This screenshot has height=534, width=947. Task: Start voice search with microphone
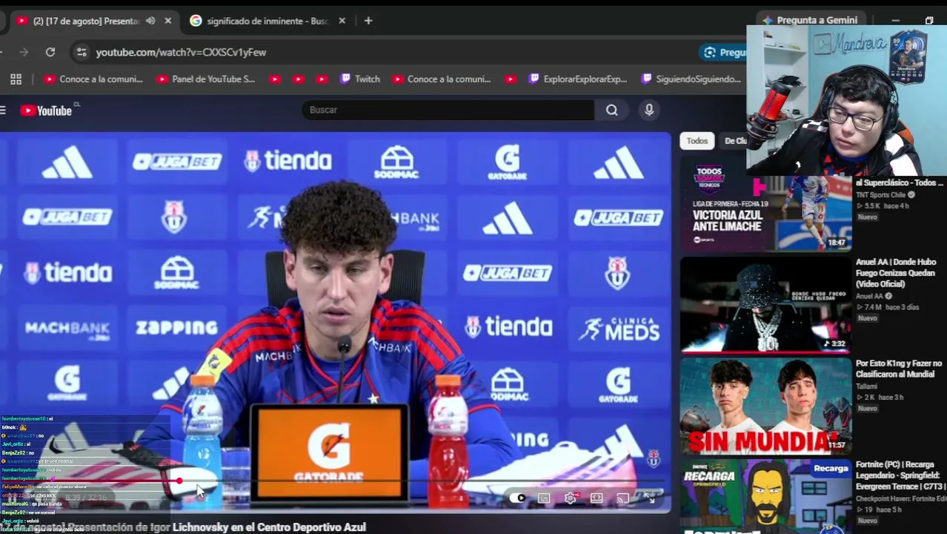[x=649, y=110]
